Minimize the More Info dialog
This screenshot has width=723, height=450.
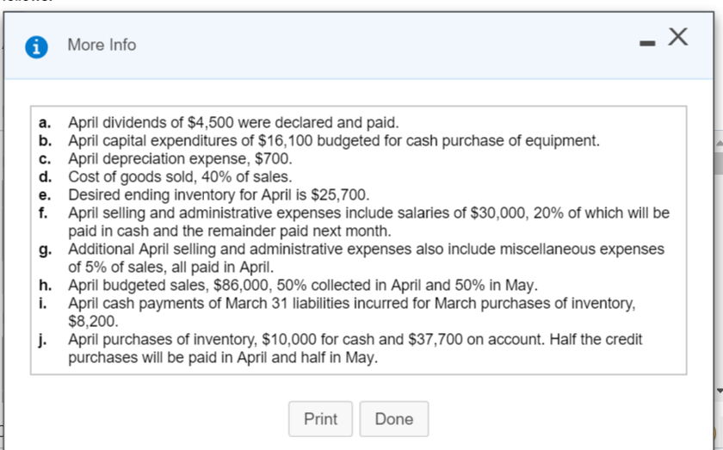[x=647, y=43]
